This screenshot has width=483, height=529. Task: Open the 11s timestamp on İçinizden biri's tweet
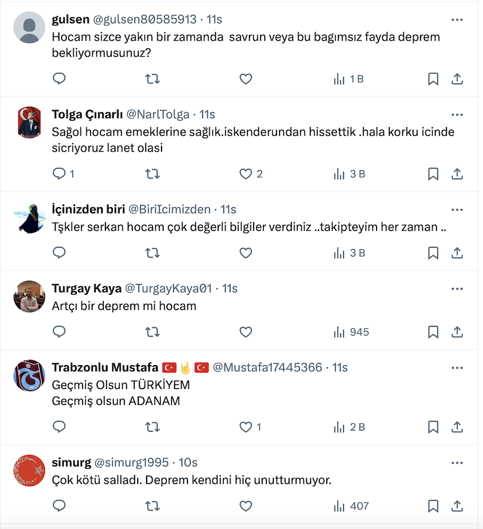tap(228, 209)
